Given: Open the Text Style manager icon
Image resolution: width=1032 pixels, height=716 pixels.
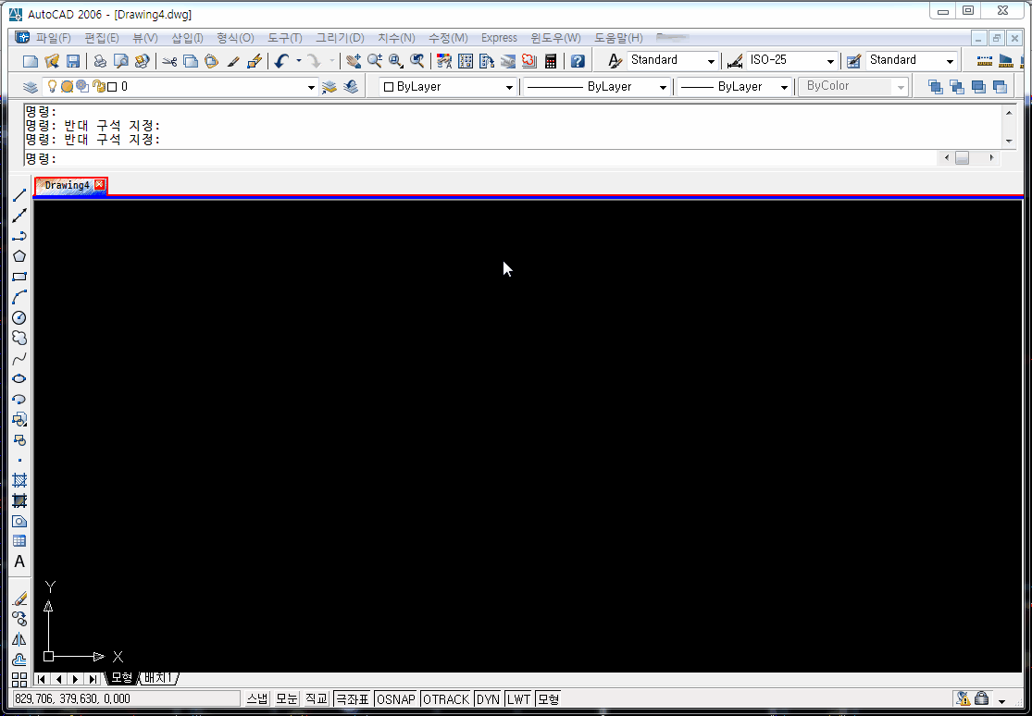Looking at the screenshot, I should point(615,61).
